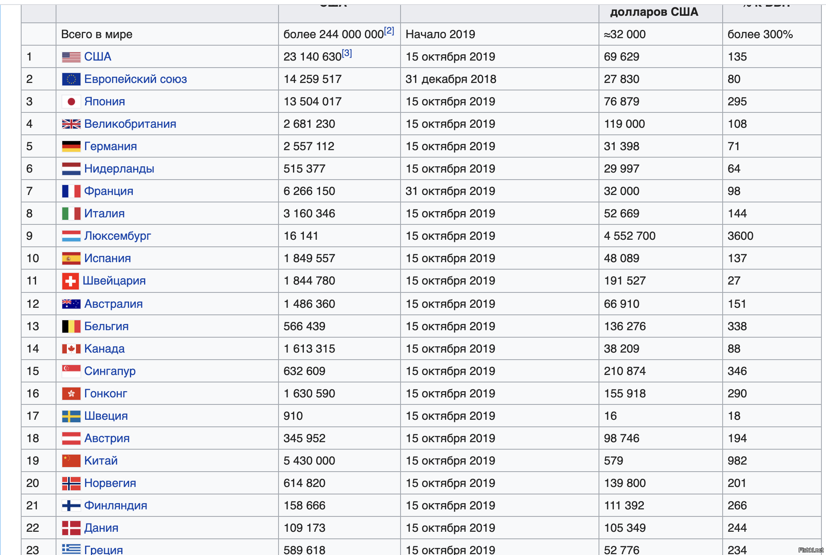
Task: Open the Великобритания link
Action: (130, 124)
